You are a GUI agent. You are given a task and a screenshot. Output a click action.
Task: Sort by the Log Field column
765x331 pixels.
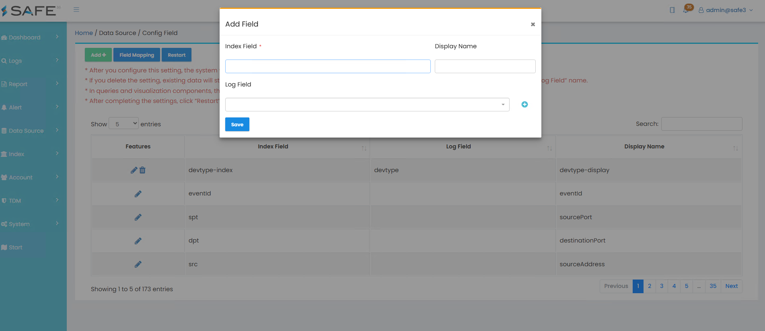point(463,147)
